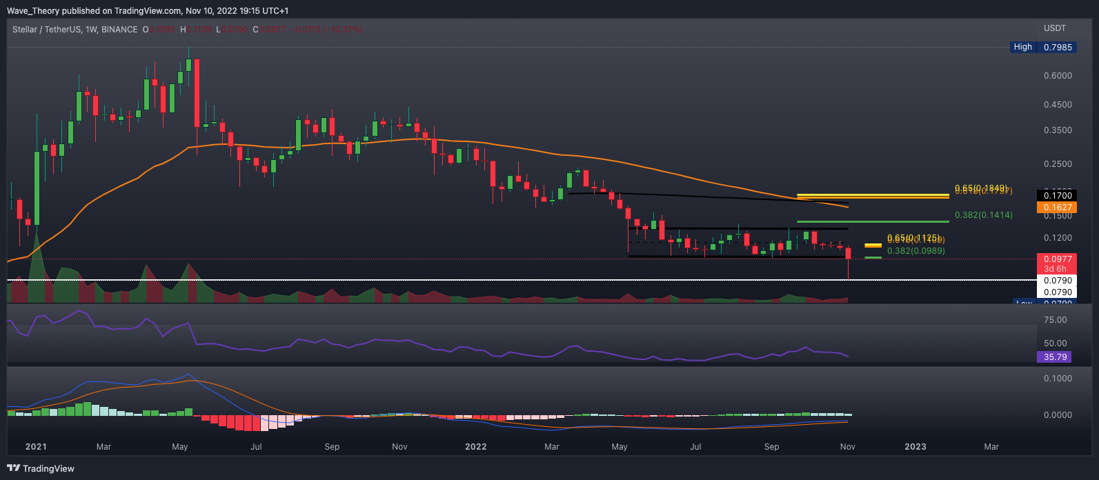This screenshot has height=480, width=1099.
Task: Click the white 0.0790 price axis label
Action: click(x=1056, y=281)
